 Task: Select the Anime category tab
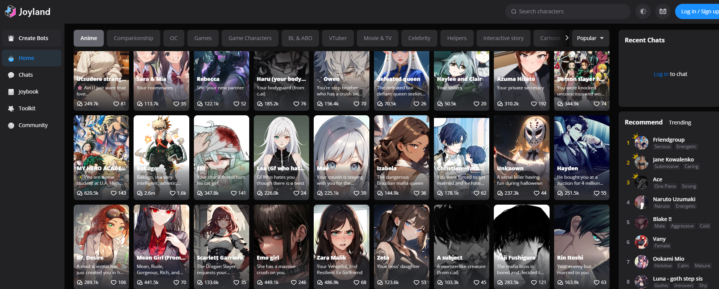click(x=89, y=38)
